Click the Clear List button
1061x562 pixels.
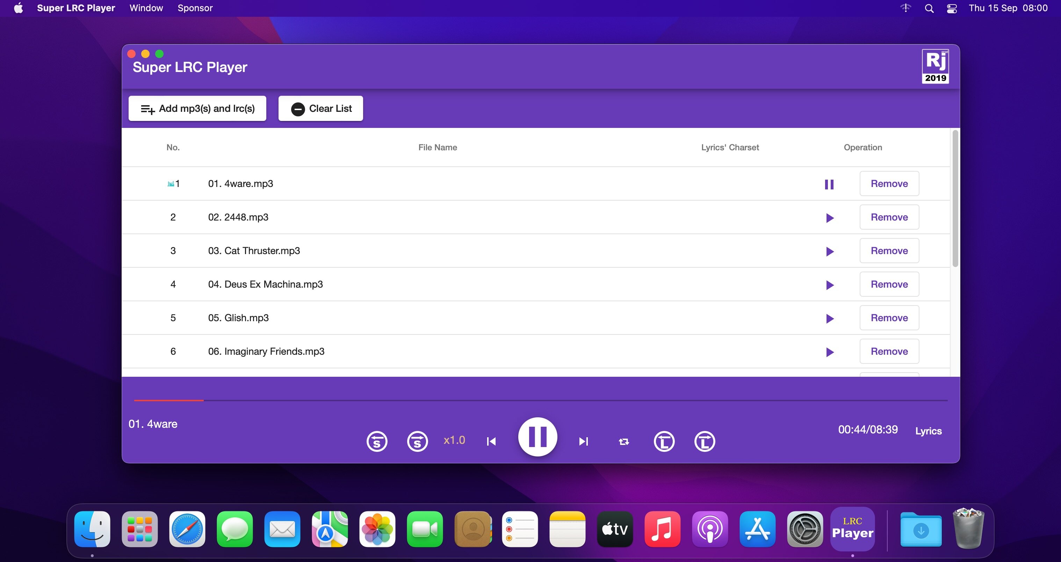tap(320, 108)
